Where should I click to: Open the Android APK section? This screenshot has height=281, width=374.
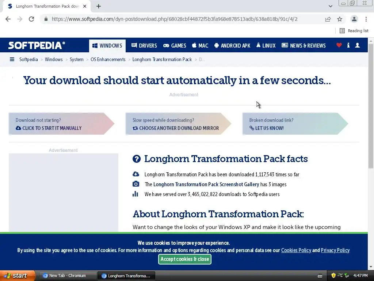[232, 45]
